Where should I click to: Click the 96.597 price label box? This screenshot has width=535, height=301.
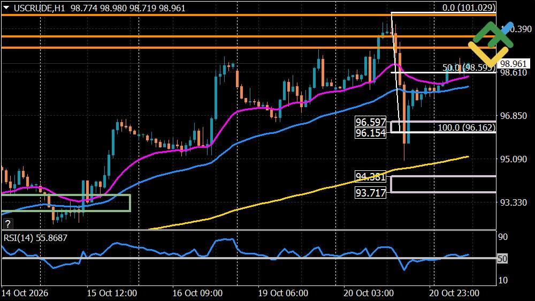pos(371,122)
